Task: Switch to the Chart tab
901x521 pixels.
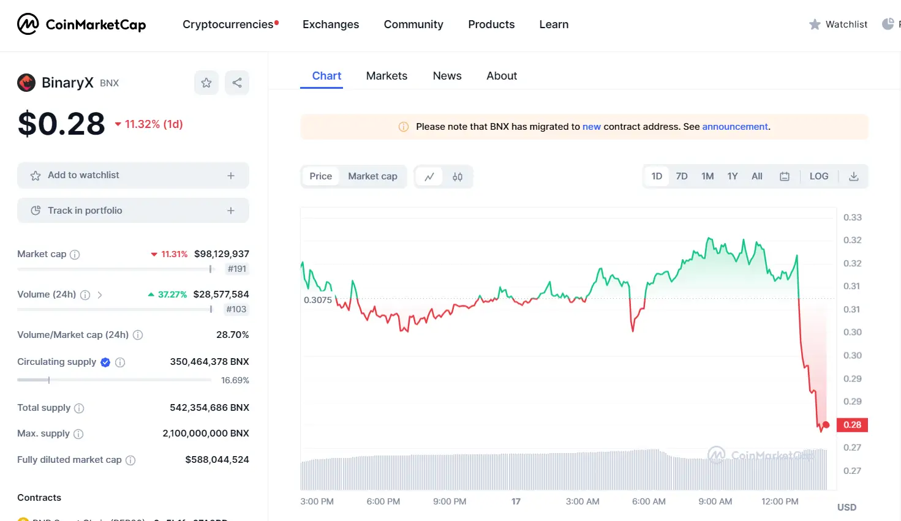Action: [326, 76]
